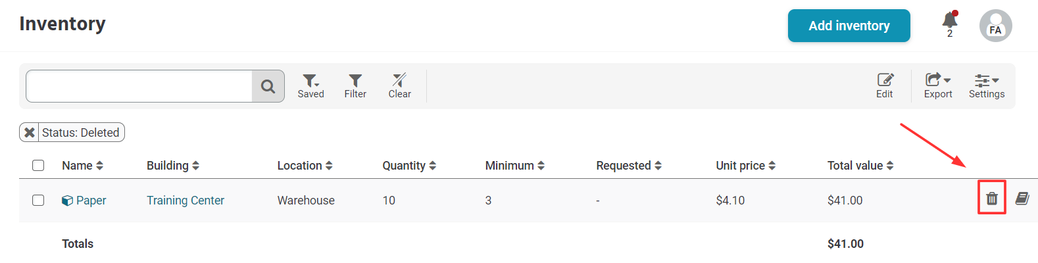
Task: Click the trash icon for Paper
Action: (x=992, y=198)
